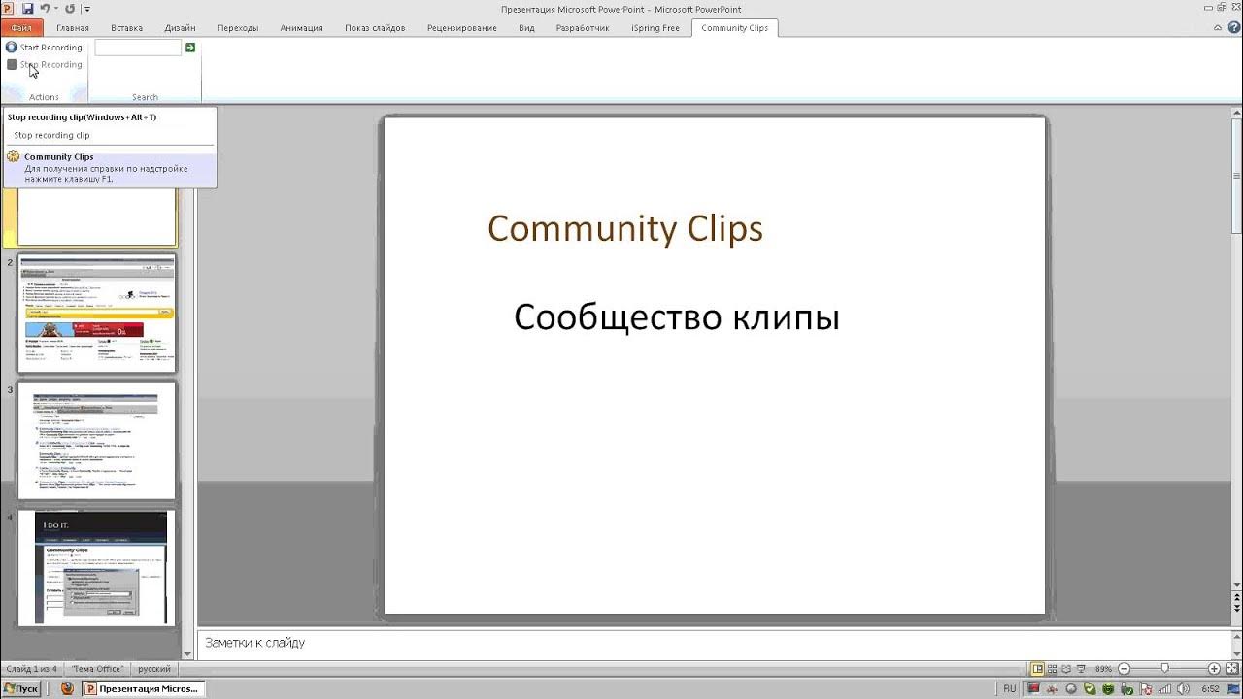Click the zoom out minus button

(1124, 669)
